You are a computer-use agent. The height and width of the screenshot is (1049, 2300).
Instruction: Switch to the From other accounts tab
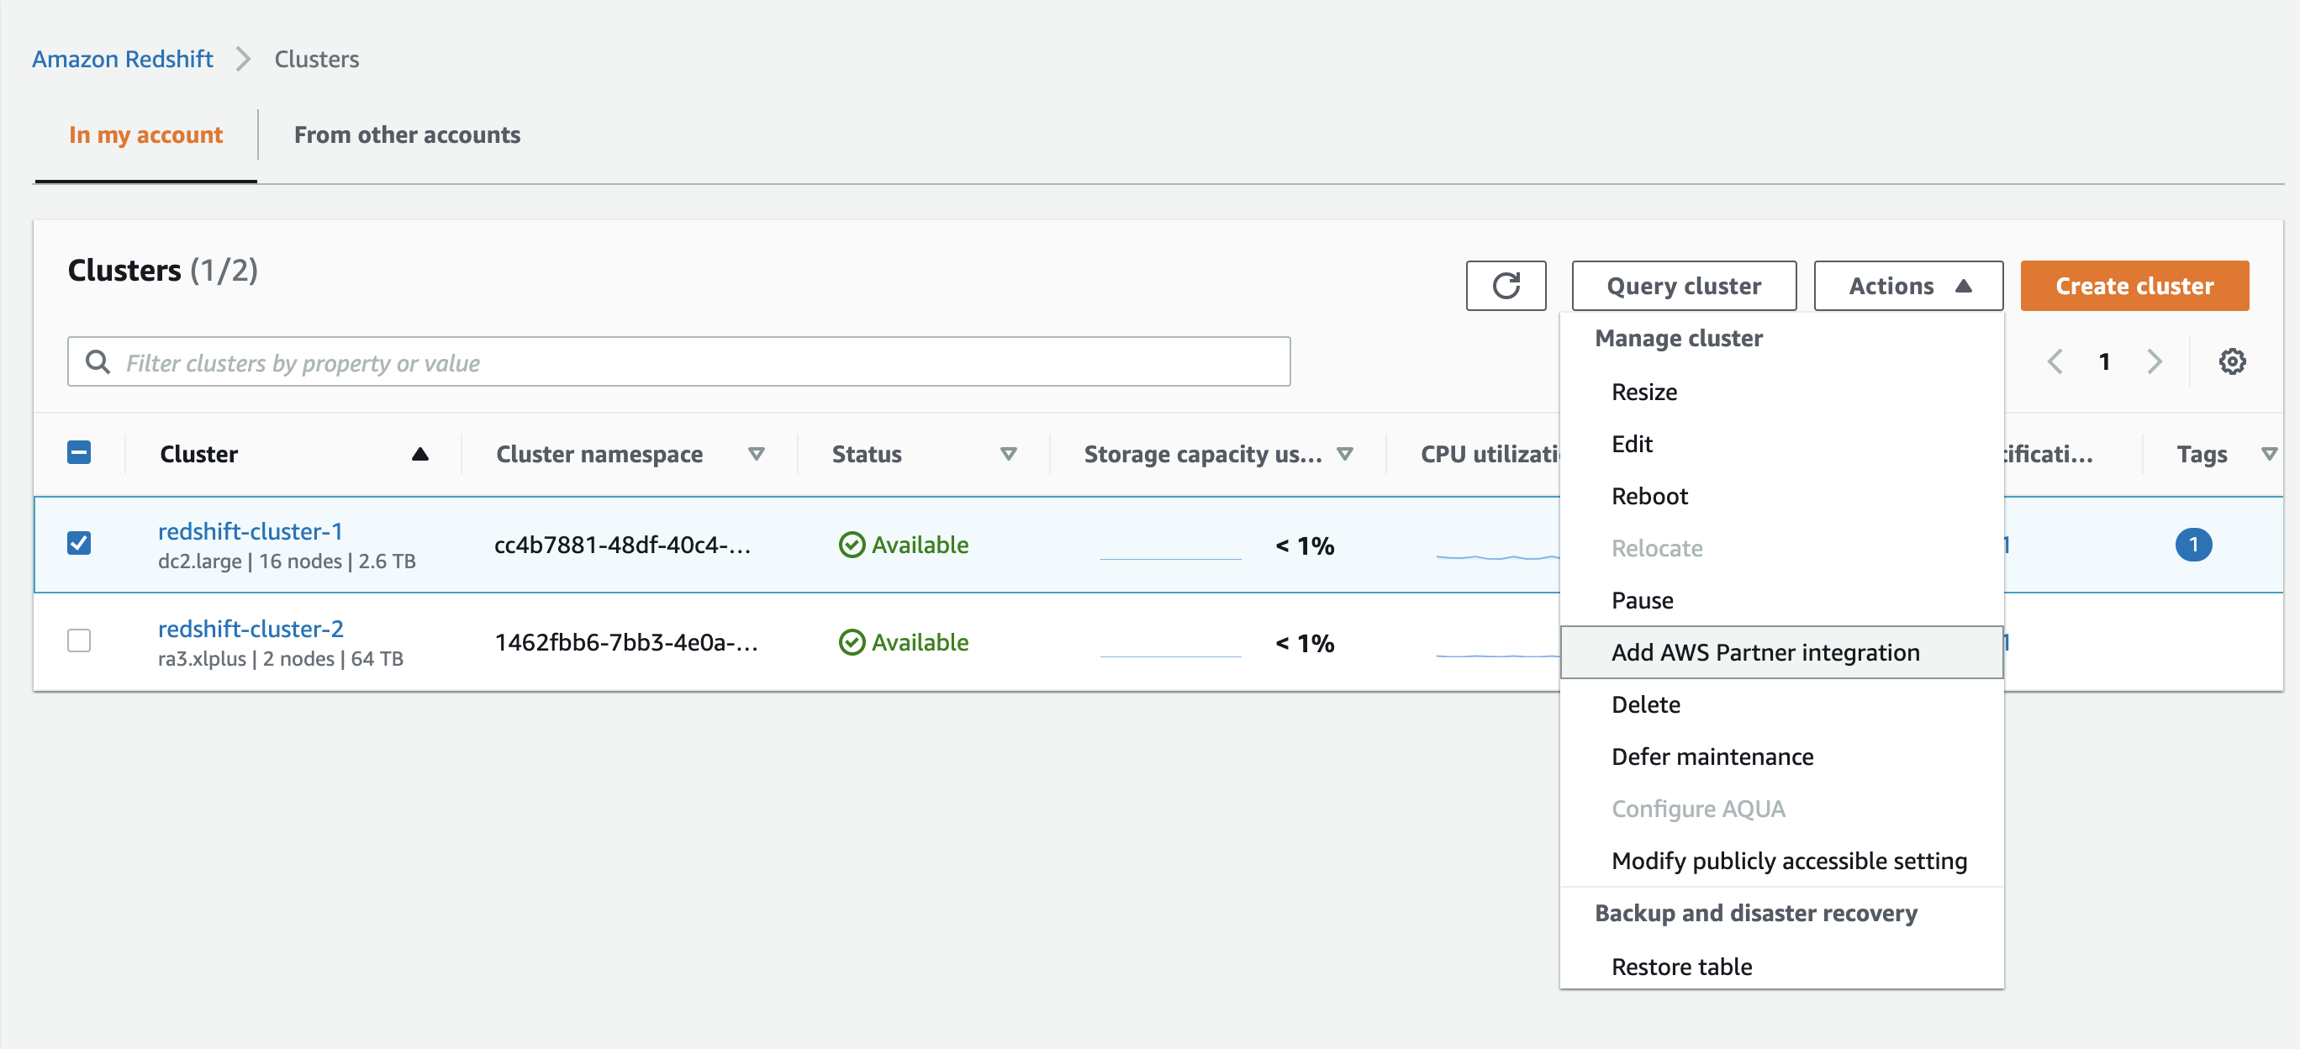[406, 135]
